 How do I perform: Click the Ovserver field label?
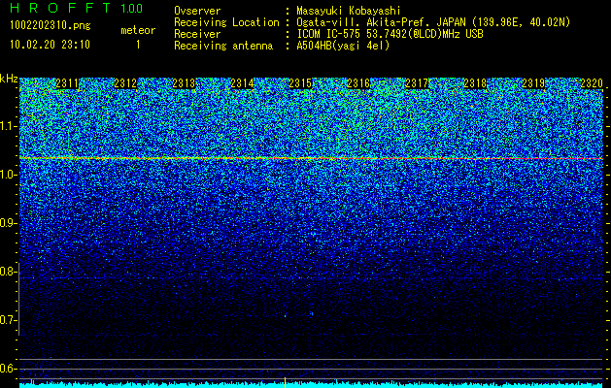[x=197, y=11]
